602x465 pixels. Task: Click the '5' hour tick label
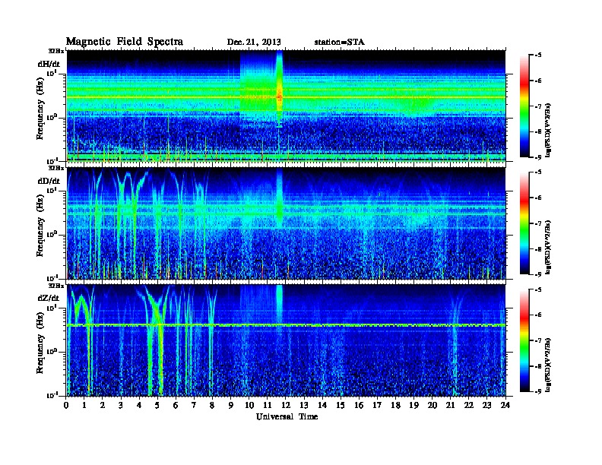(157, 405)
